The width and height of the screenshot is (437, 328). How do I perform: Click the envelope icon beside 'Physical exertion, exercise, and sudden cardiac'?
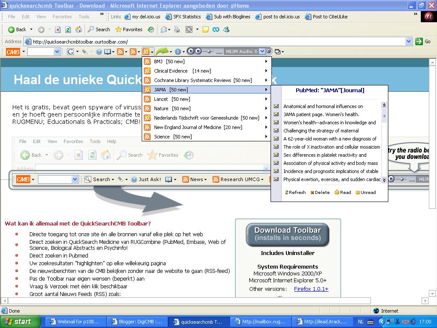pyautogui.click(x=276, y=179)
